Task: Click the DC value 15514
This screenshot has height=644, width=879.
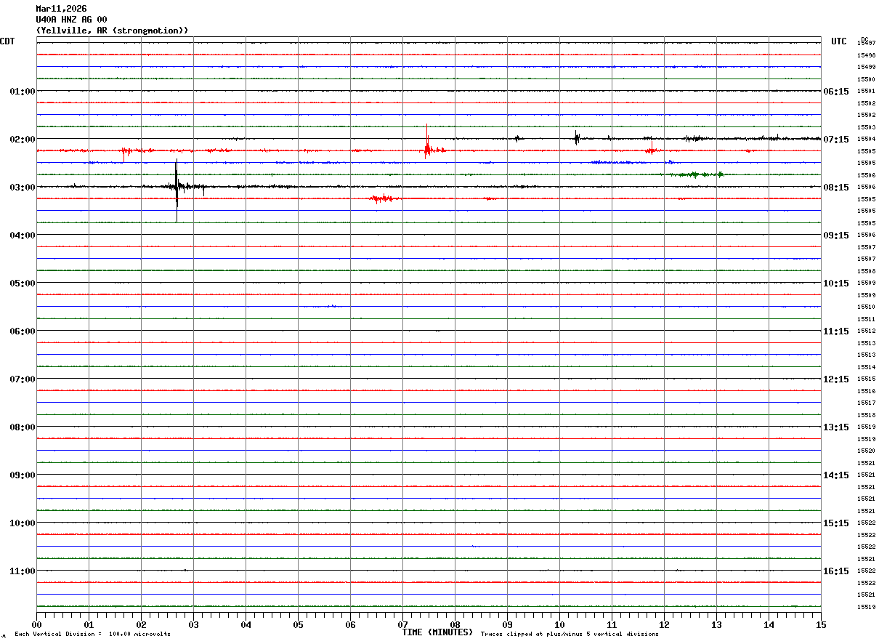Action: pyautogui.click(x=866, y=367)
